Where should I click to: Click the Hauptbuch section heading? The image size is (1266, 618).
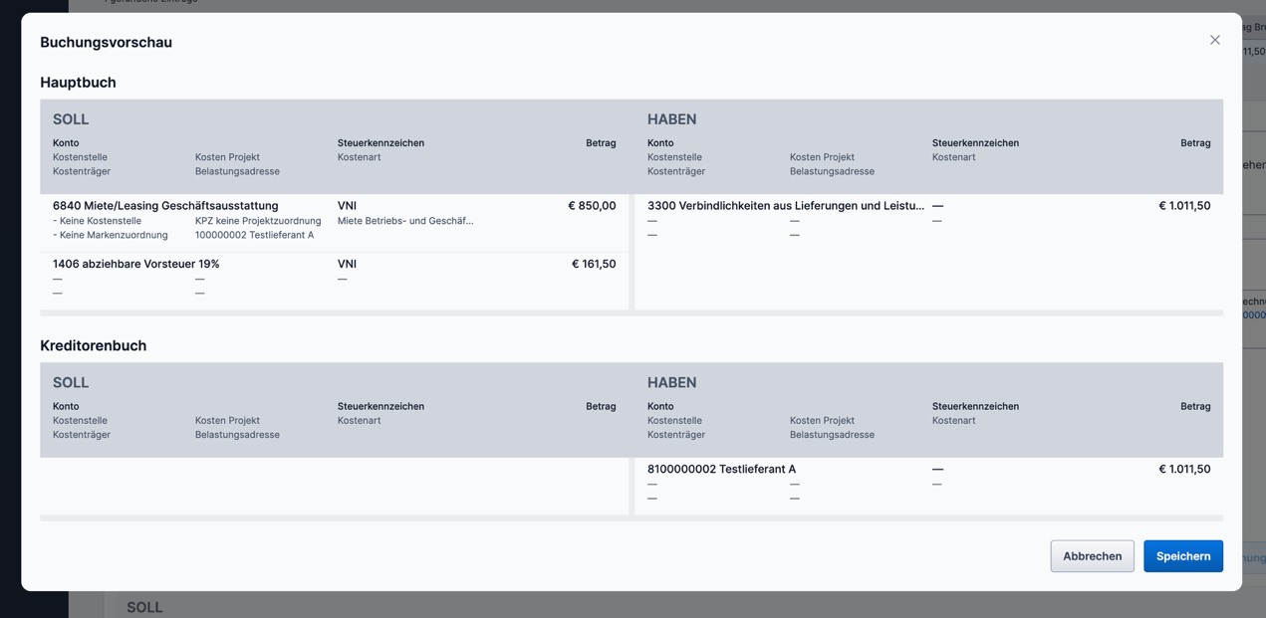78,83
